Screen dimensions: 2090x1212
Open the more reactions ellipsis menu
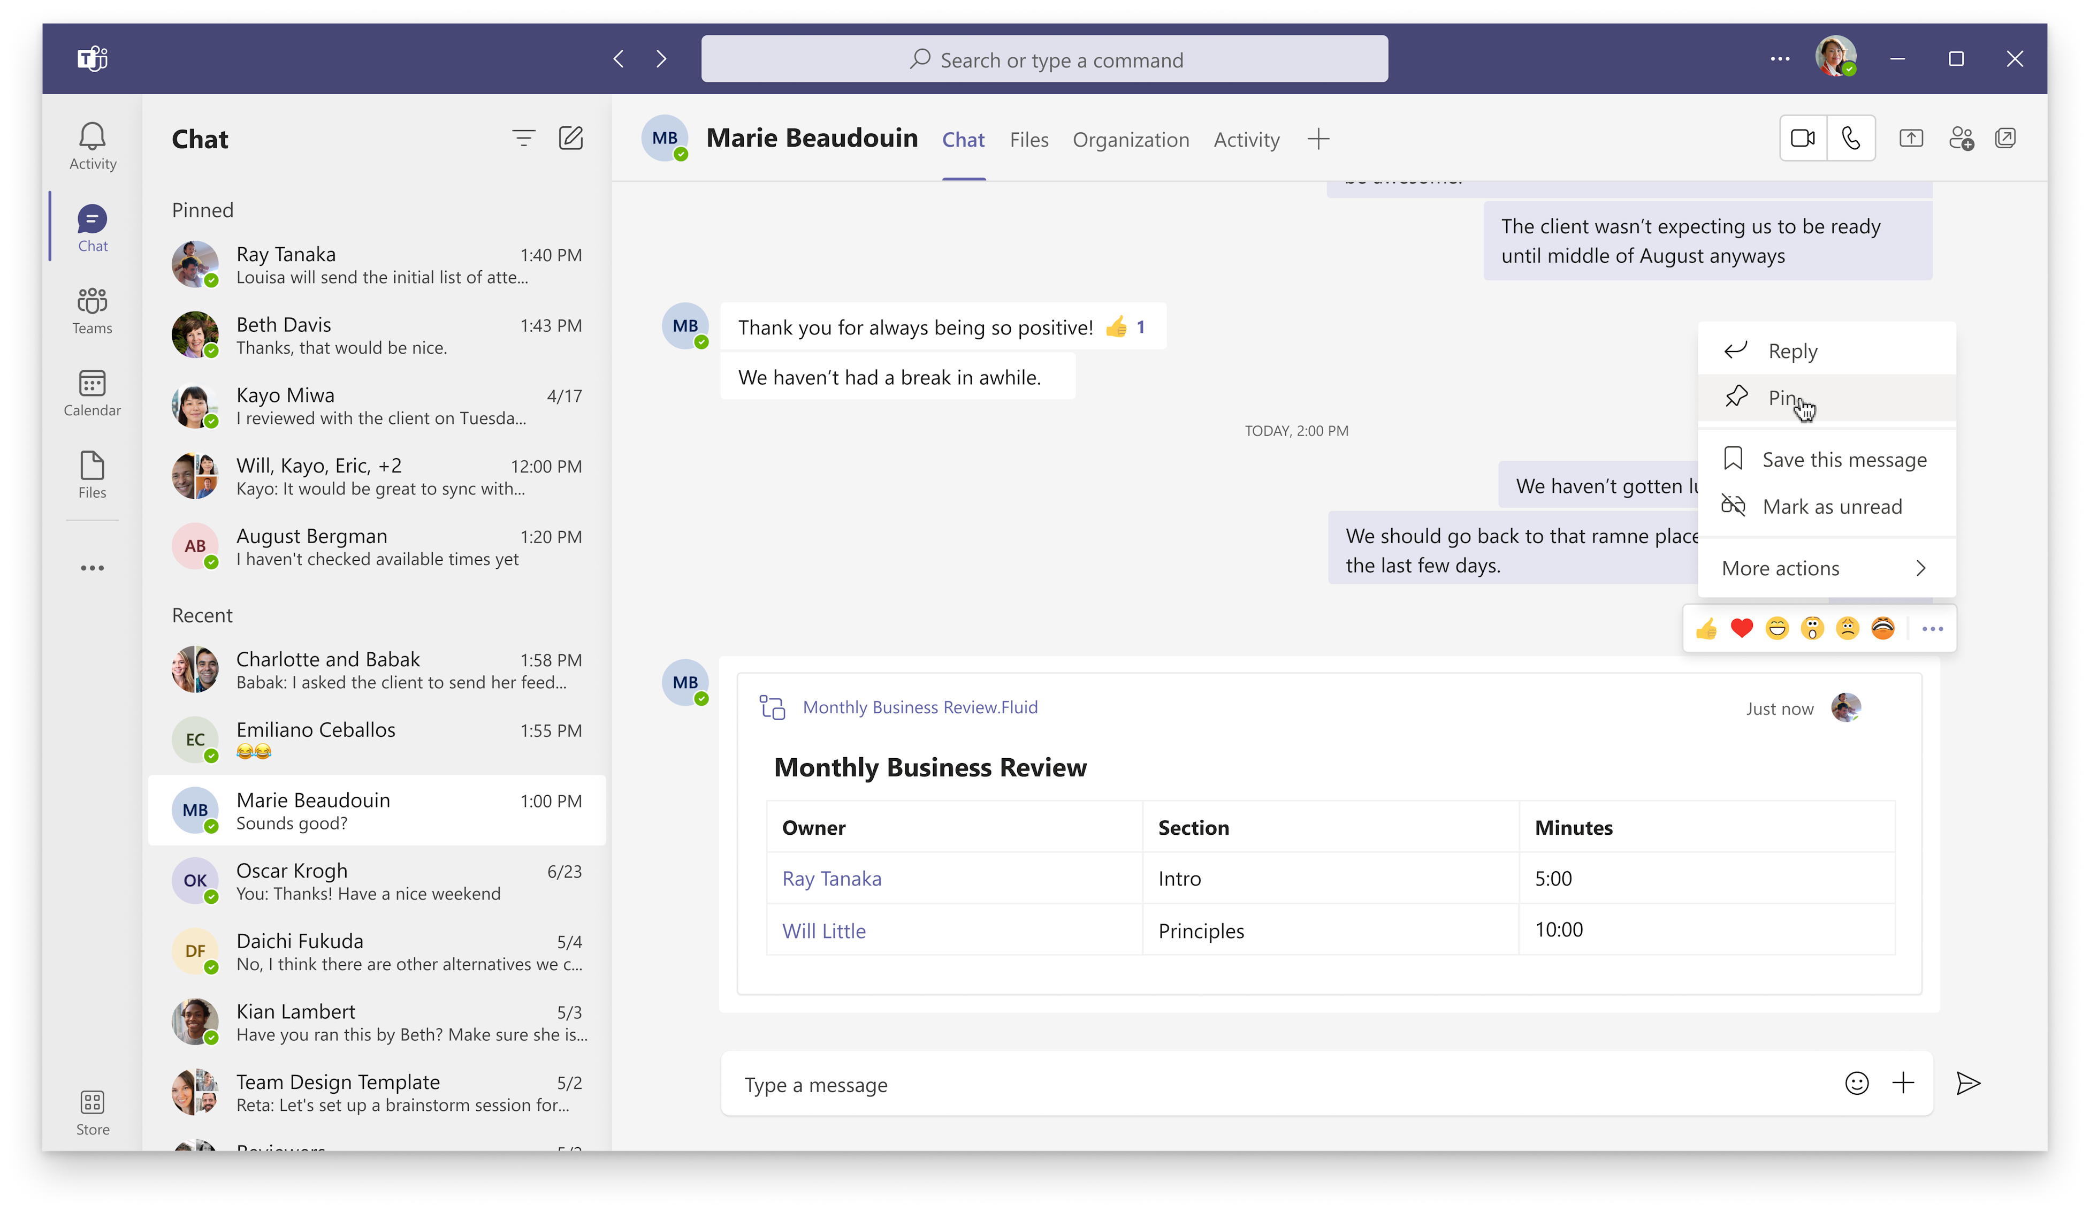coord(1933,629)
